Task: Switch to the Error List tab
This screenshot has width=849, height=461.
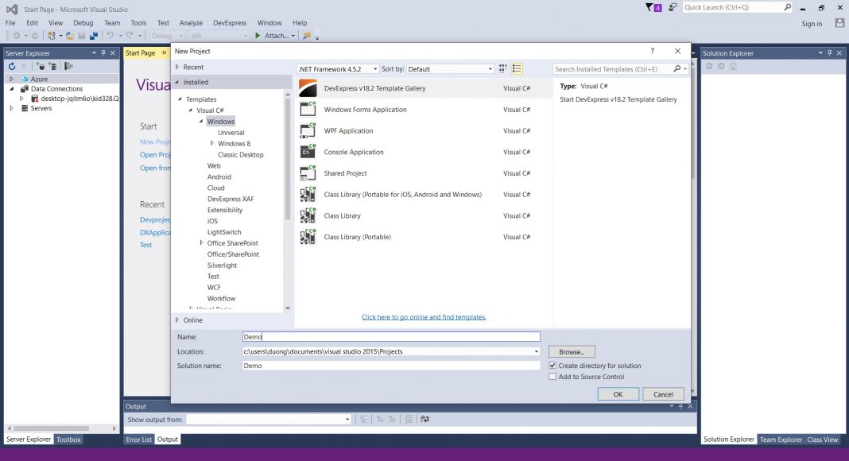Action: click(x=139, y=439)
